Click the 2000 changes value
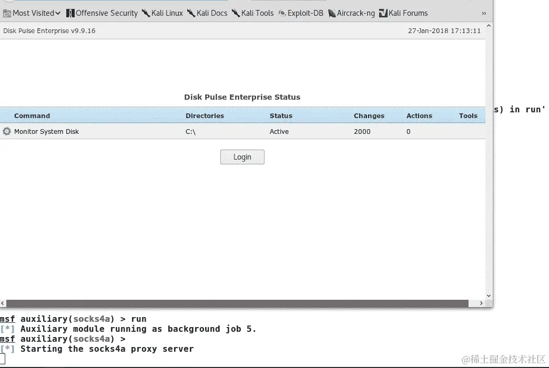The image size is (549, 368). click(x=362, y=131)
